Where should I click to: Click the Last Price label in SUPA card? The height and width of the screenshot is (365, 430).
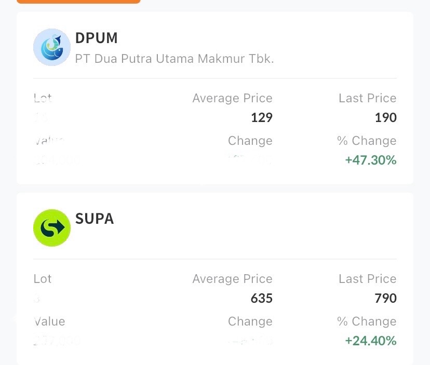367,279
